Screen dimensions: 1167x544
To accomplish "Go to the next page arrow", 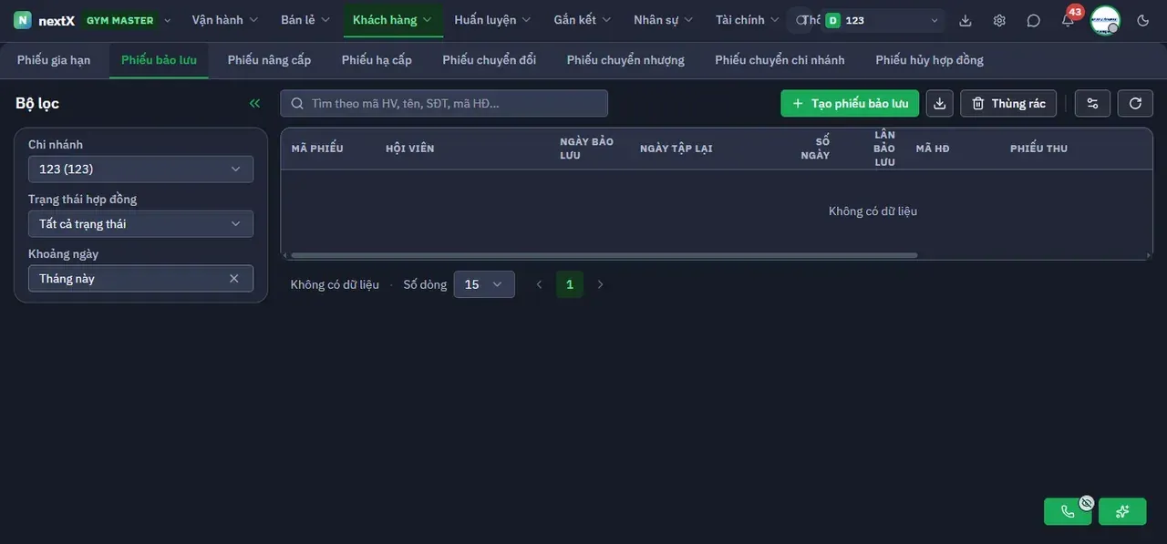I will [600, 284].
